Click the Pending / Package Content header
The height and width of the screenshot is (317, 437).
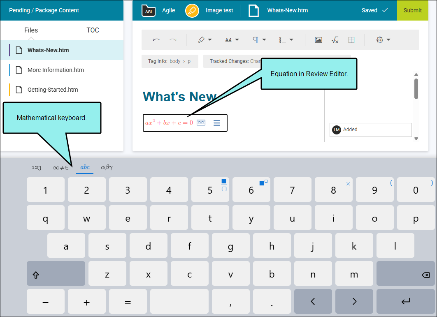pyautogui.click(x=44, y=10)
